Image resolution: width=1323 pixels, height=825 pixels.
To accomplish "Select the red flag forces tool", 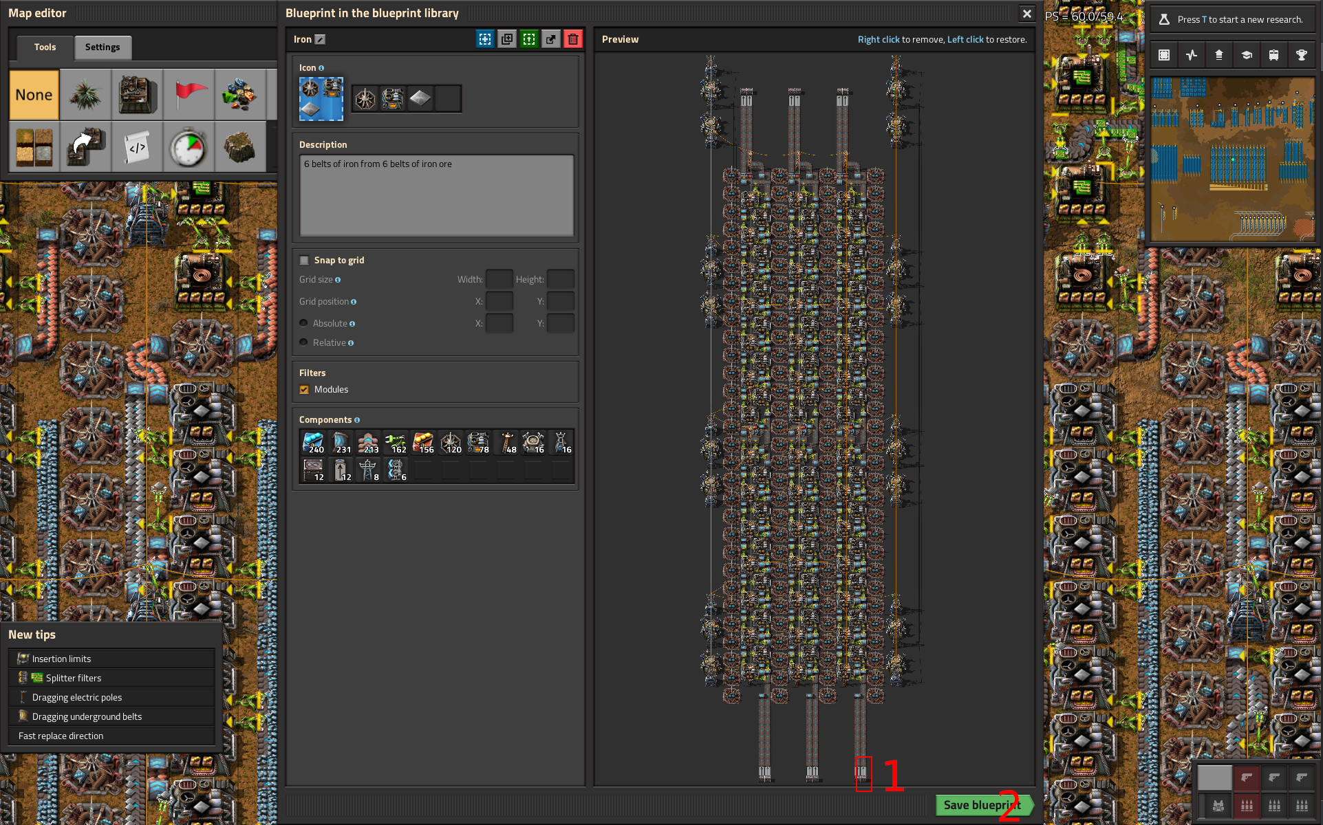I will 189,95.
